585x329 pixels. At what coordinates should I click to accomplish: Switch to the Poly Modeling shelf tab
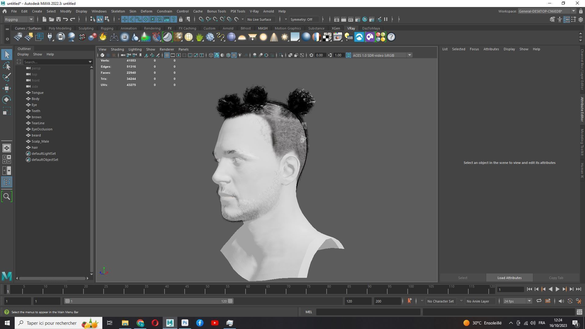coord(60,28)
